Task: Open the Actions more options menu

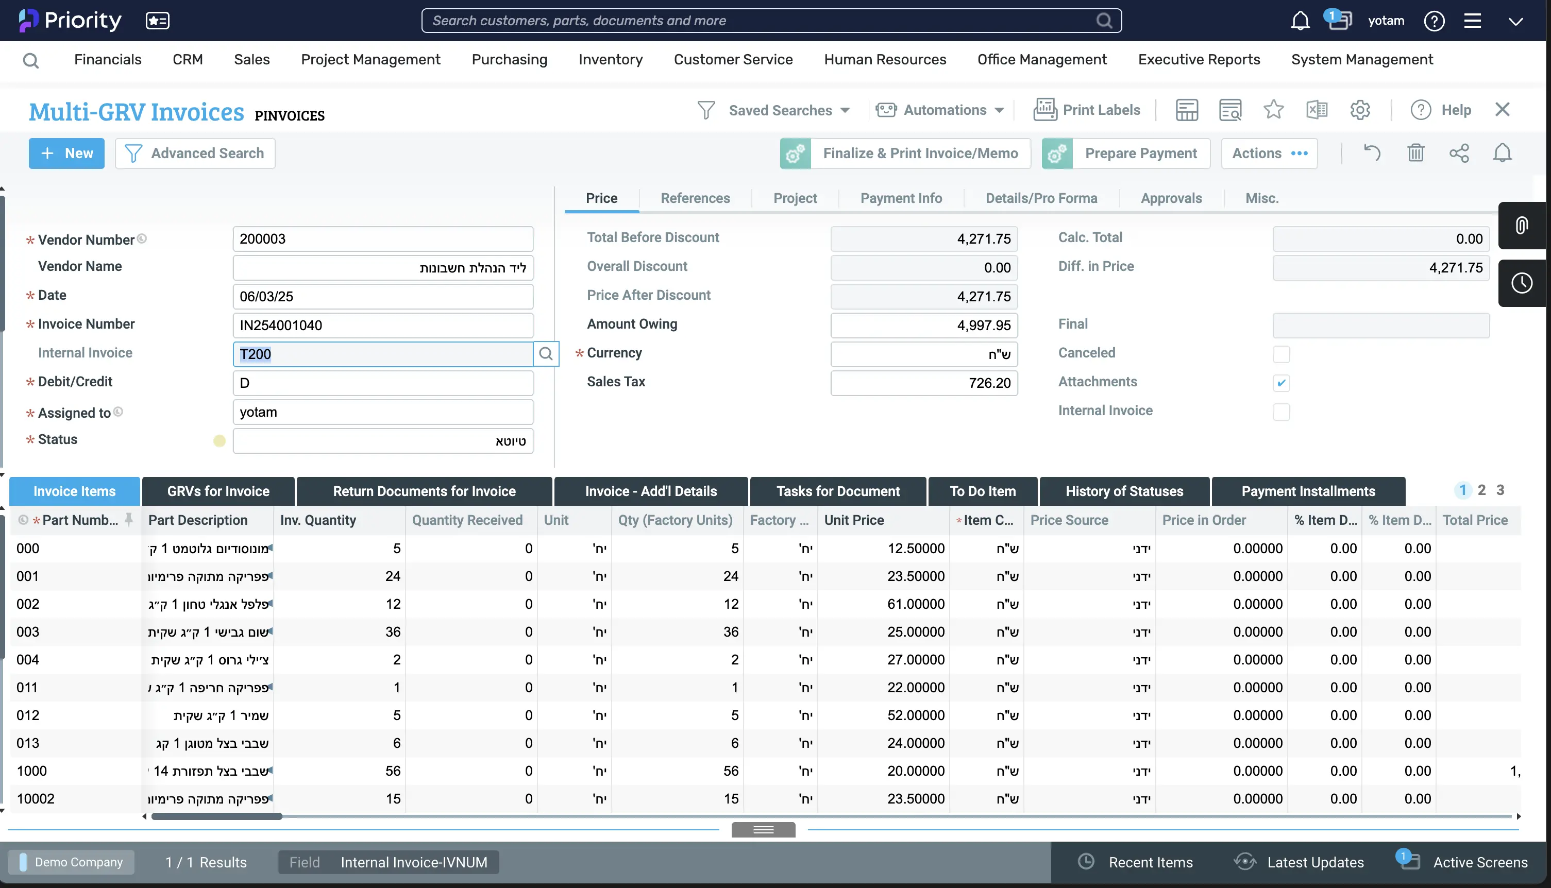Action: 1269,153
